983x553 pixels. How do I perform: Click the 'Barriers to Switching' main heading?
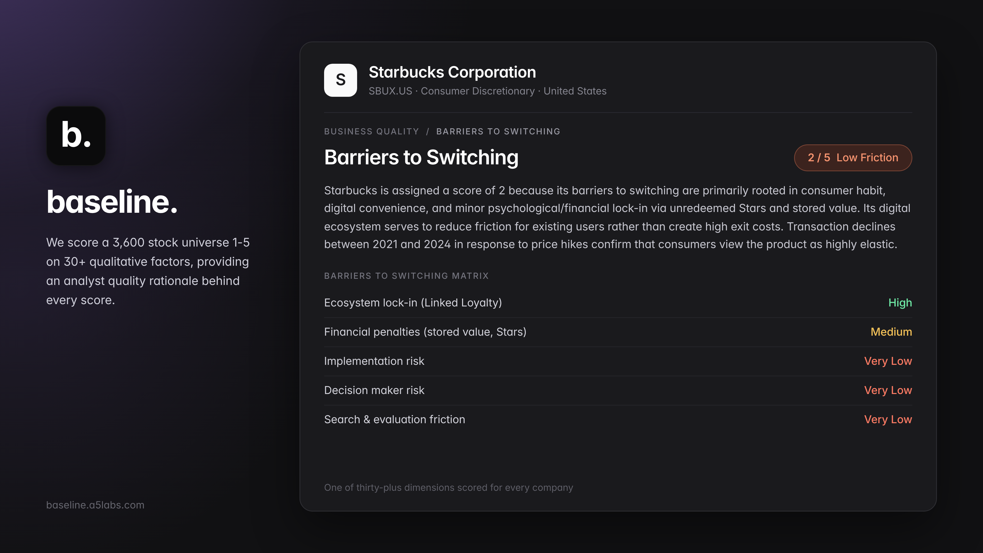[421, 157]
